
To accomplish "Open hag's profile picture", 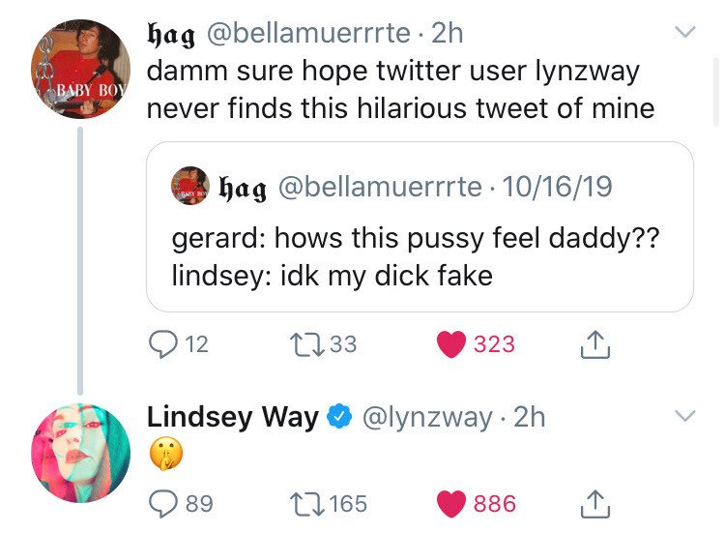I will (80, 69).
